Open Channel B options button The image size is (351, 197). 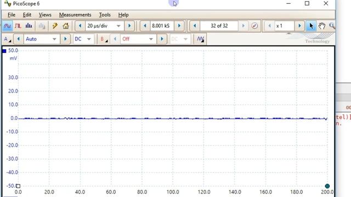[x=104, y=39]
